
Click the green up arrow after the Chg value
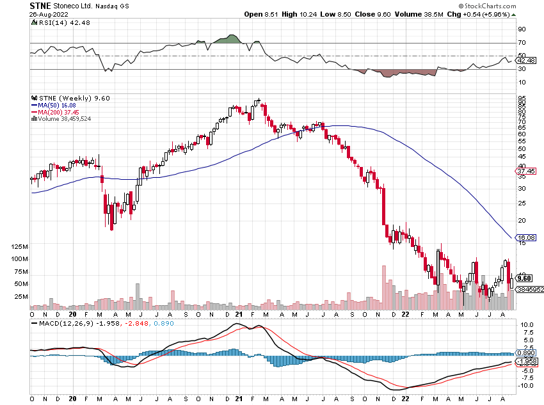pos(513,15)
